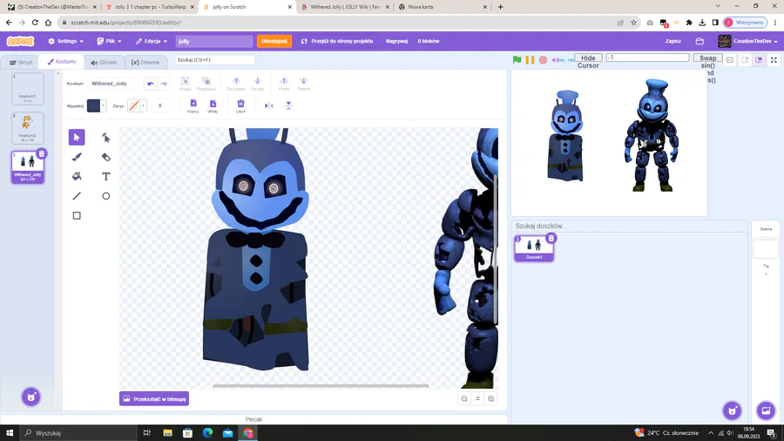Switch to large stage layout
Screen dimensions: 784x441
pyautogui.click(x=759, y=60)
